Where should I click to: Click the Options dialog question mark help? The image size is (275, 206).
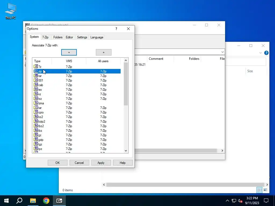point(116,29)
